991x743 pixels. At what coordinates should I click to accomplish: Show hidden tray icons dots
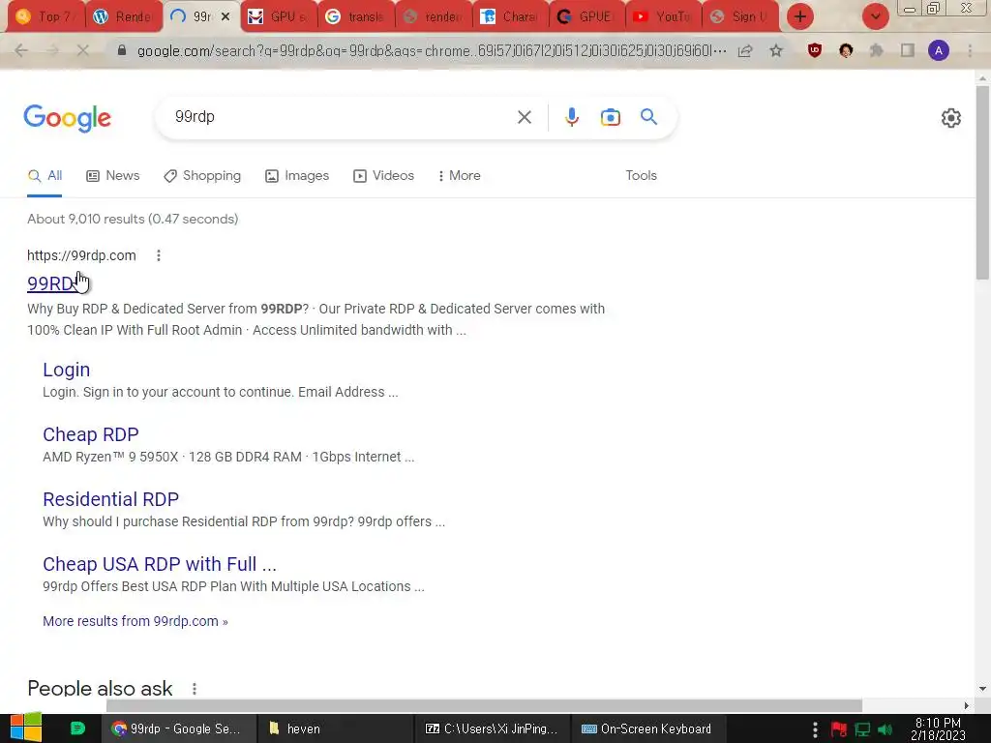click(x=815, y=729)
